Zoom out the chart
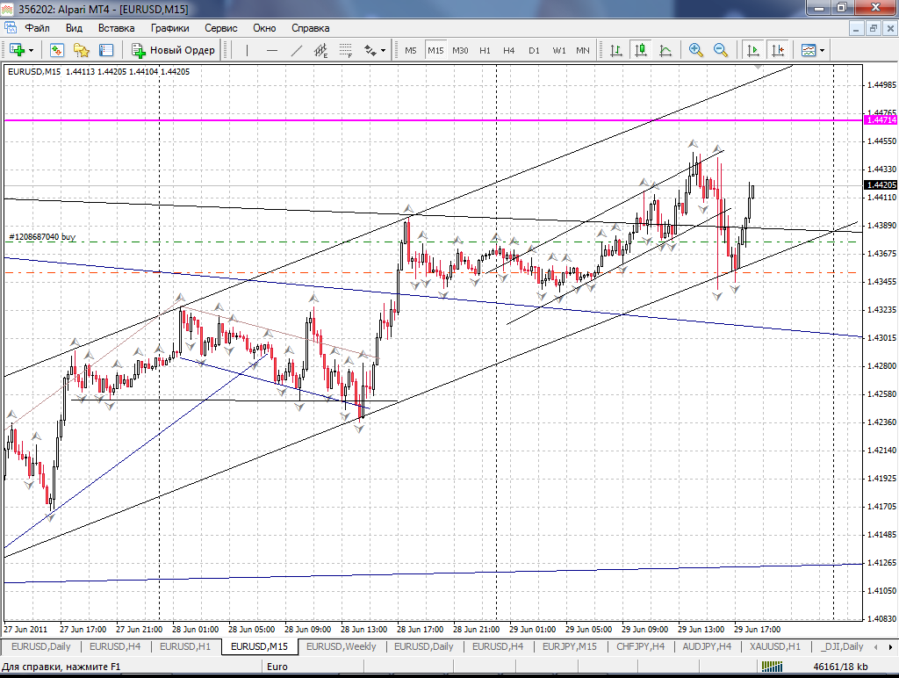This screenshot has width=899, height=678. (x=721, y=50)
